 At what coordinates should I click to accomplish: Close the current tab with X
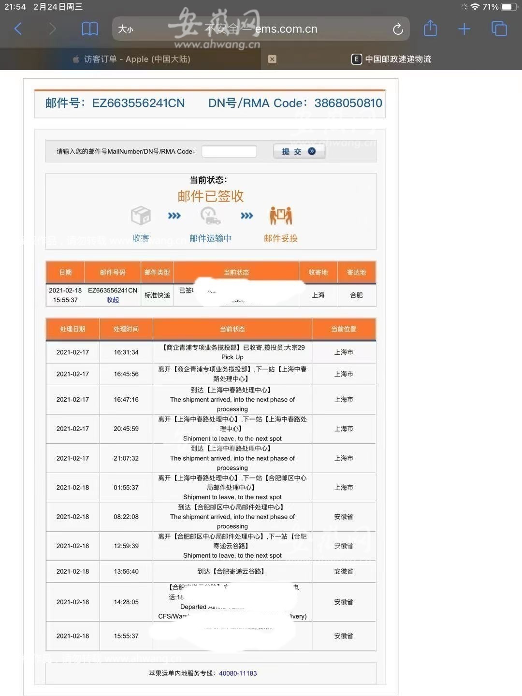tap(272, 59)
